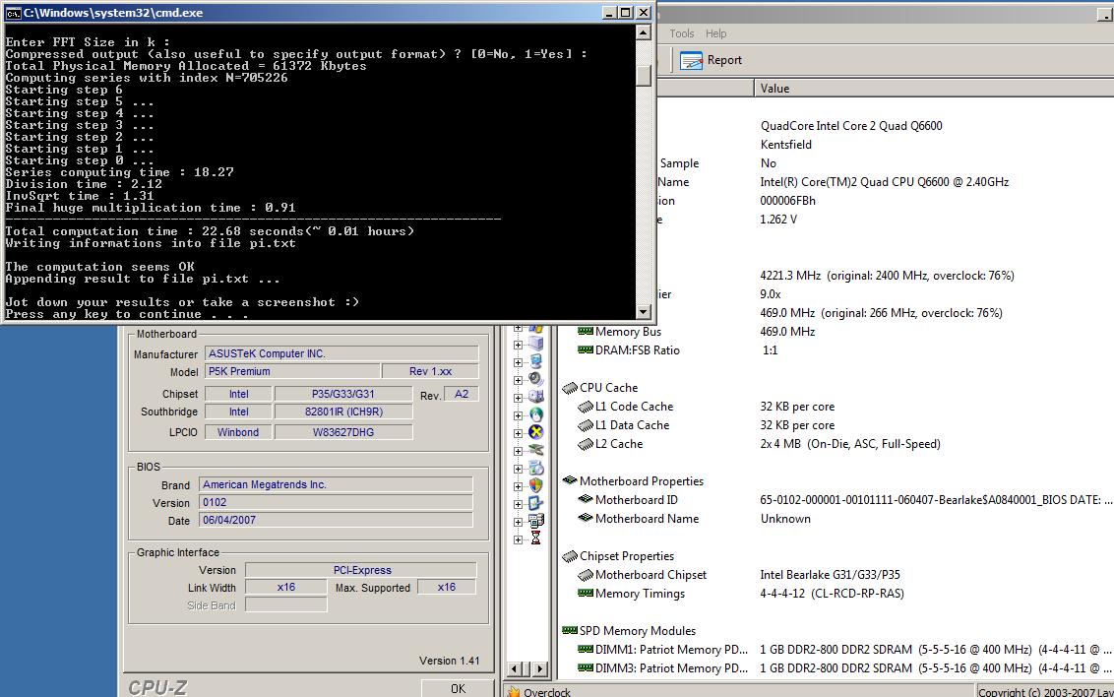Click the Value column header
1114x697 pixels.
(934, 88)
